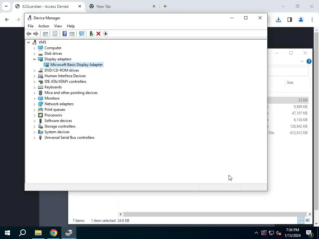The height and width of the screenshot is (239, 319).
Task: Click the Chrome profile avatar icon
Action: (x=301, y=20)
